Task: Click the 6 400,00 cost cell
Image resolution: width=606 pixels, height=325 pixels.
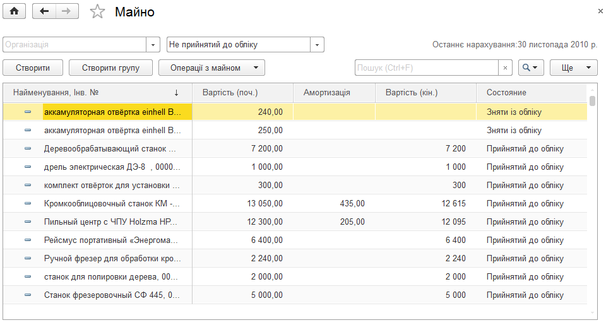Action: point(242,240)
